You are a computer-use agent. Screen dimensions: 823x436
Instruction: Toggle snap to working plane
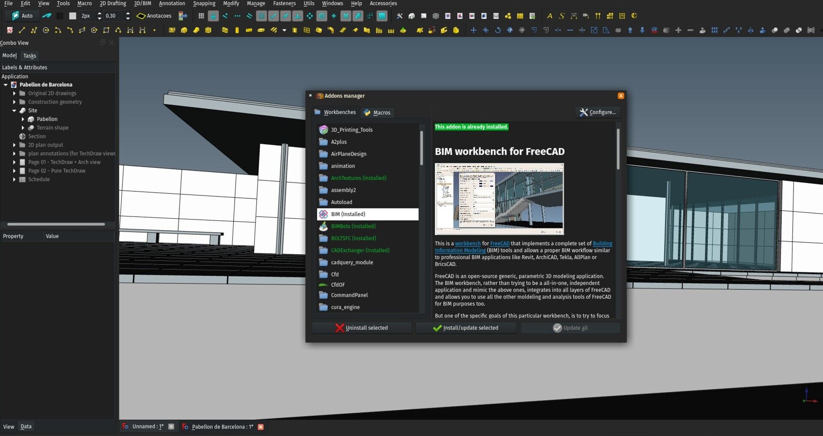click(x=381, y=16)
